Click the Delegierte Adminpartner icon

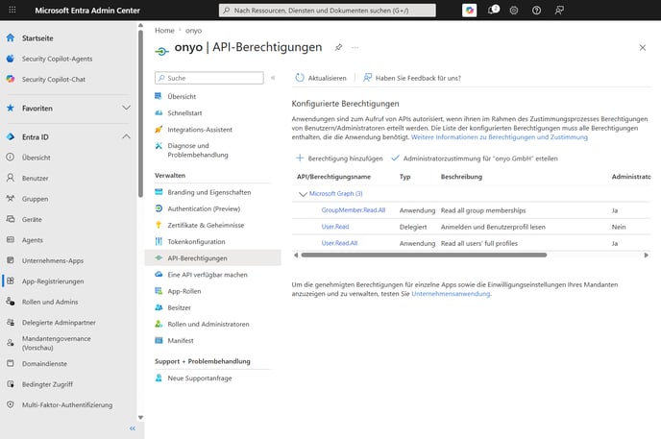tap(11, 323)
